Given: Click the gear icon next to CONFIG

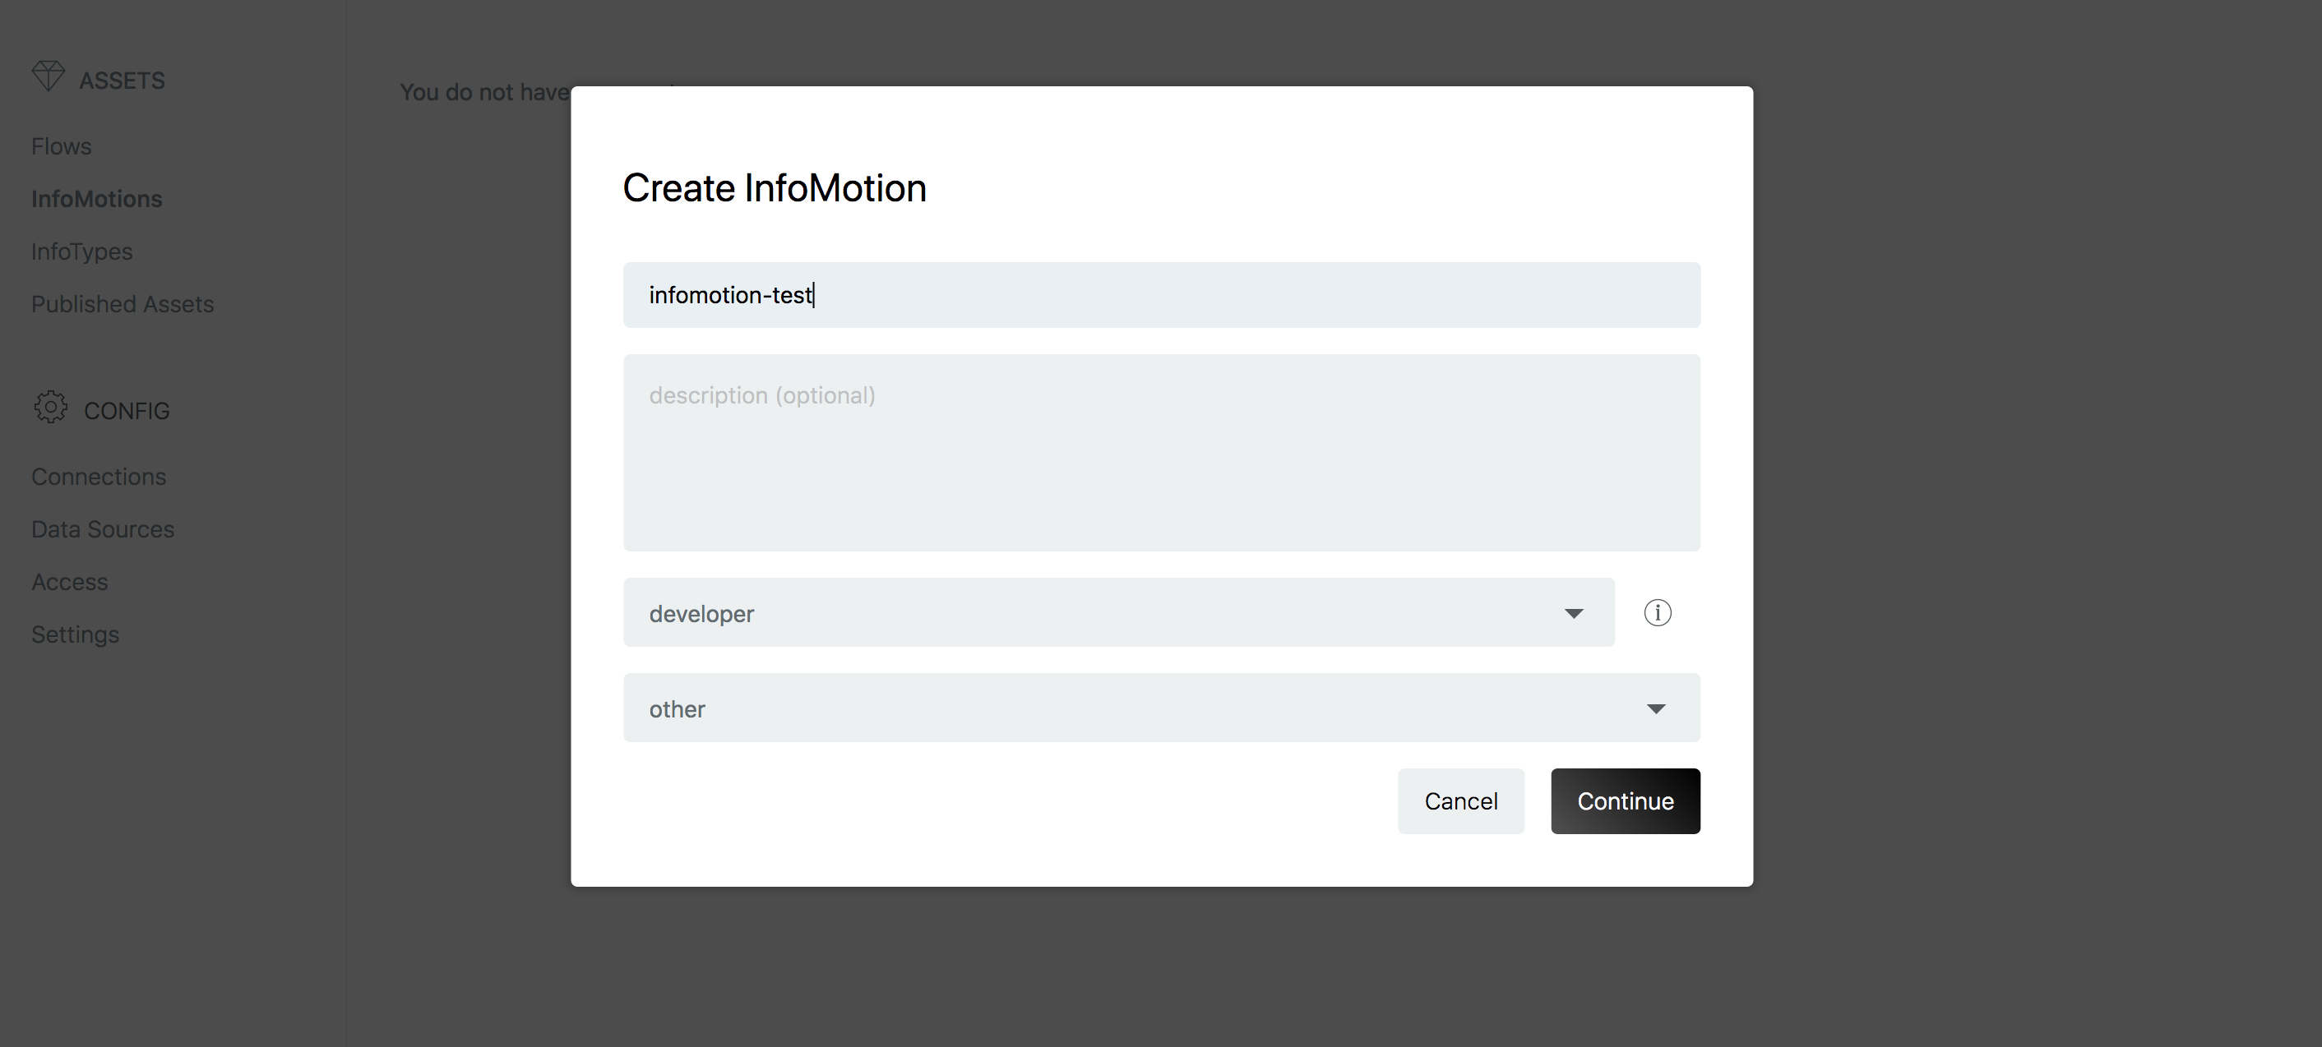Looking at the screenshot, I should [x=49, y=408].
